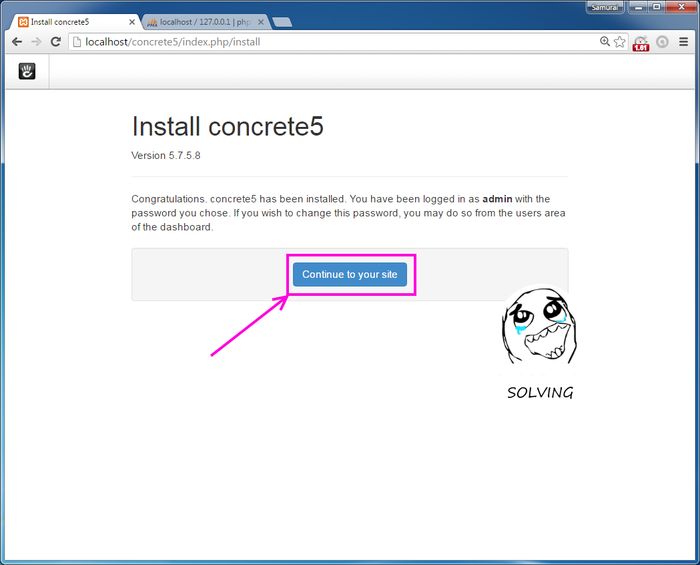The image size is (700, 565).
Task: Click the browser forward arrow
Action: [36, 41]
